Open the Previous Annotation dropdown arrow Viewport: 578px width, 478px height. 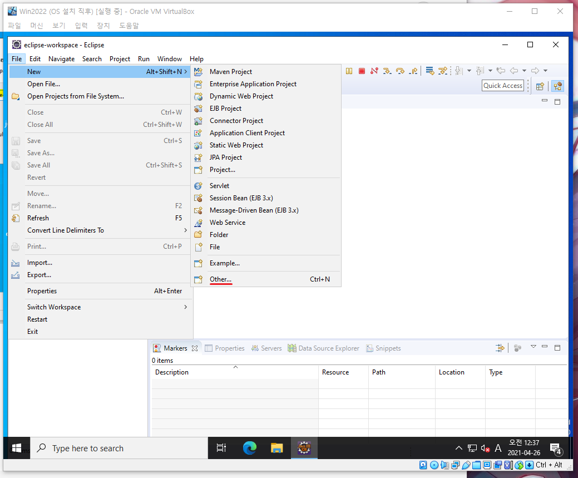(x=490, y=71)
